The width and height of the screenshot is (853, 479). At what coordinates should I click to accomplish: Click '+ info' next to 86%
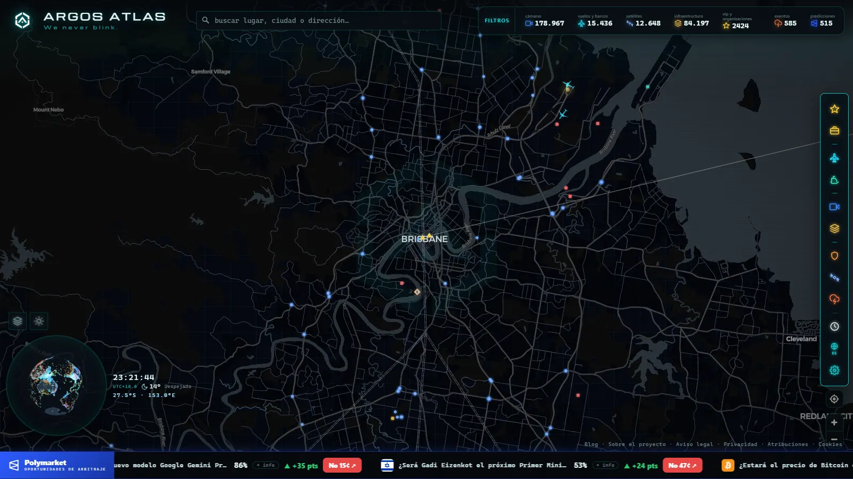[x=265, y=465]
